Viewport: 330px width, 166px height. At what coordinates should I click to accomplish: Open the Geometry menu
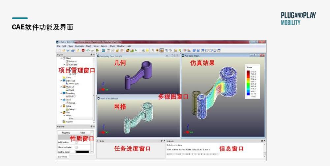click(x=79, y=46)
